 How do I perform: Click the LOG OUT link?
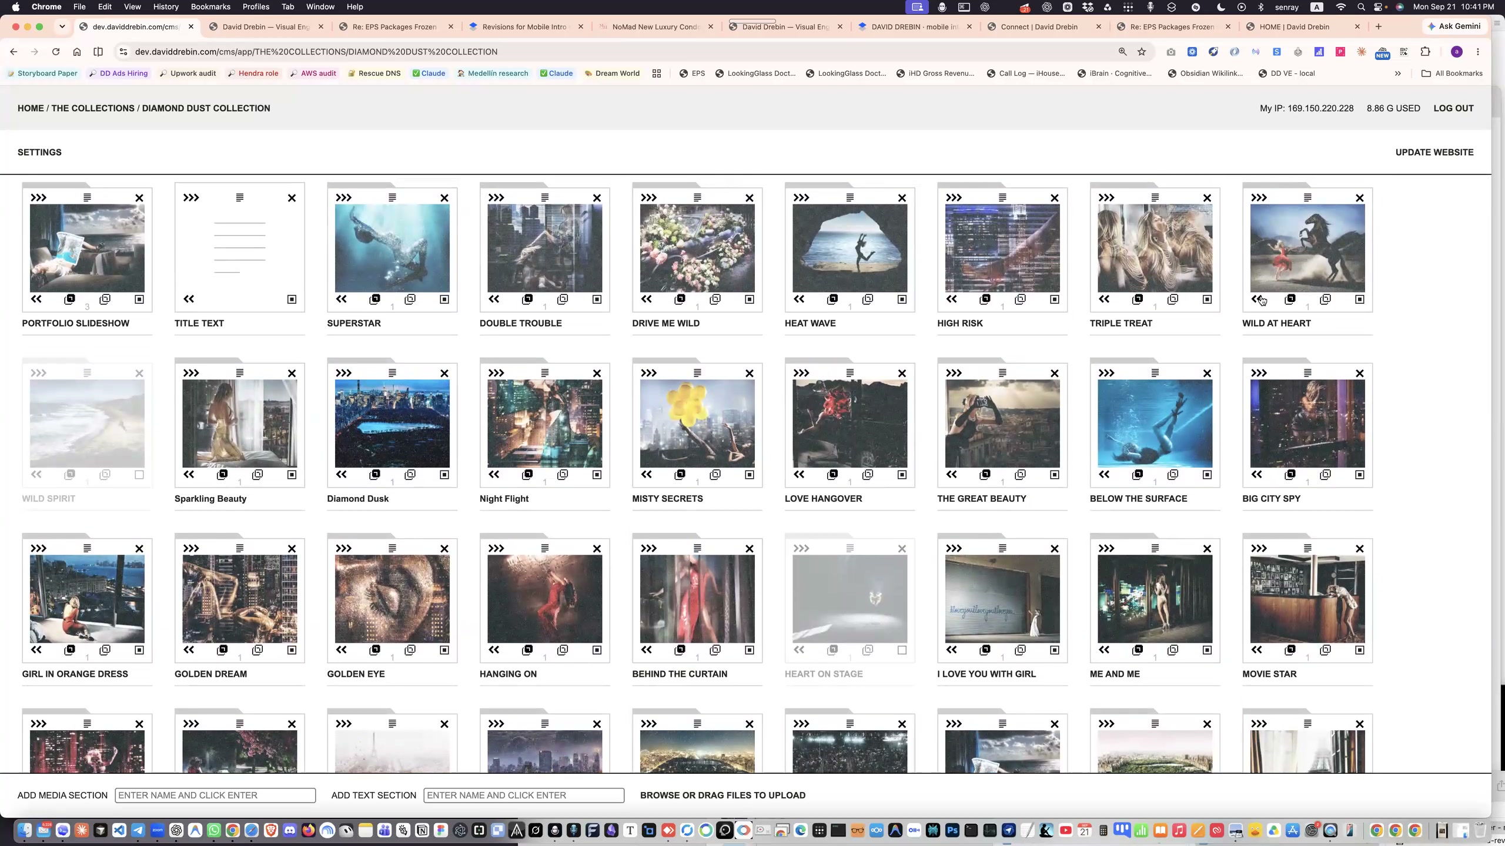coord(1453,108)
